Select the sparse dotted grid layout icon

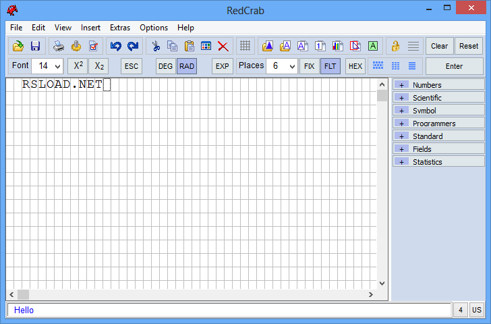click(395, 65)
